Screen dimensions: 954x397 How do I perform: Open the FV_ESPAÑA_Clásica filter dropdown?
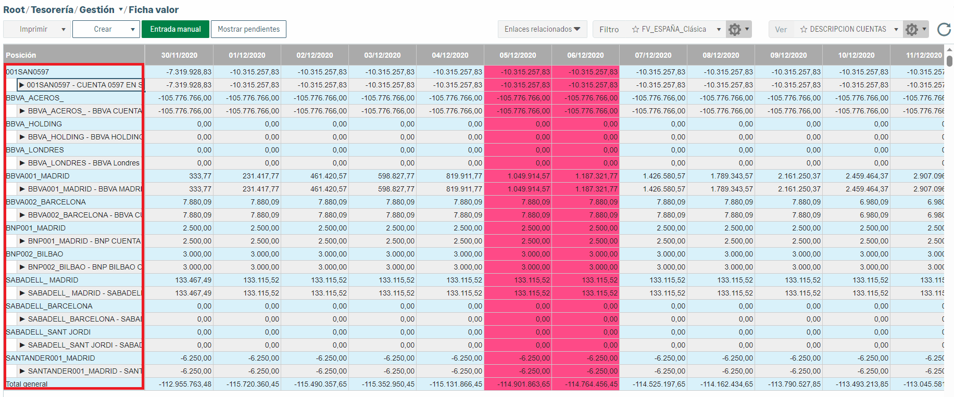(x=719, y=30)
